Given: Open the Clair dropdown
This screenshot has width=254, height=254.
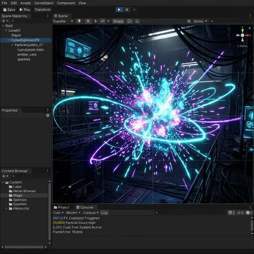Looking at the screenshot, I should (58, 213).
